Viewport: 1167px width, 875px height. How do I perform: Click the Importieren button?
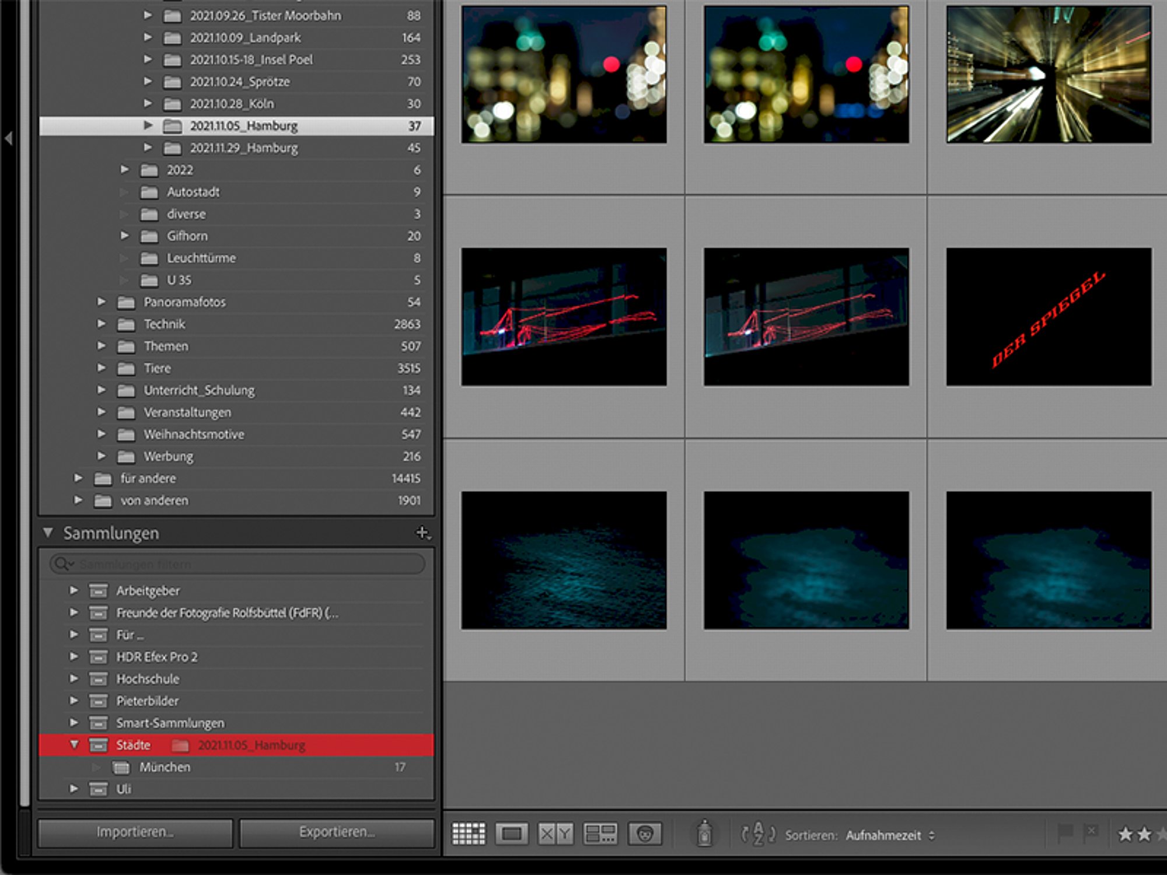coord(135,832)
